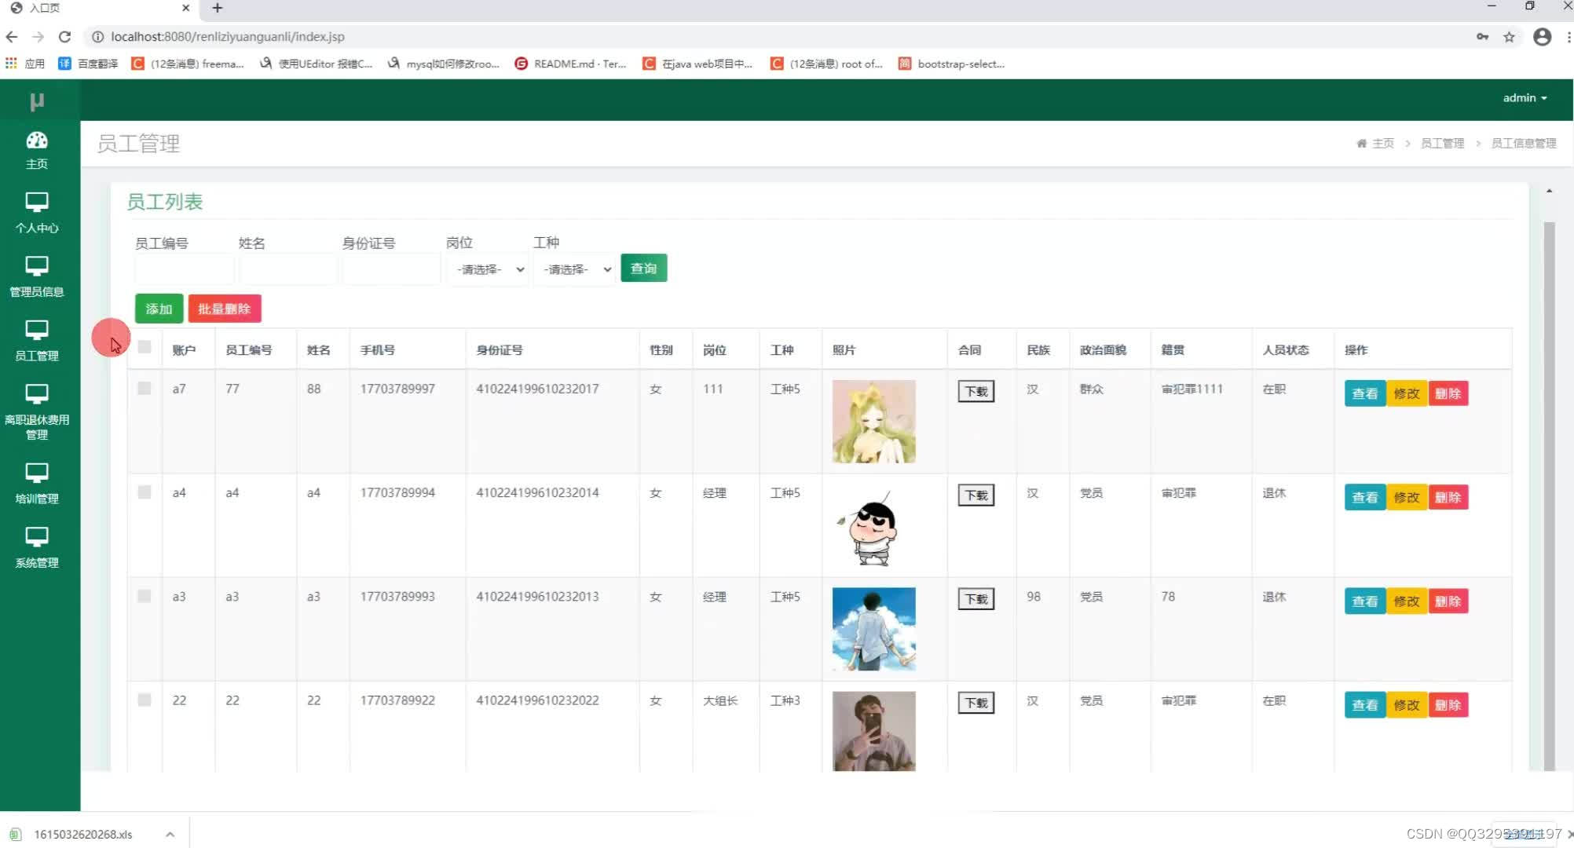
Task: Open the 岗位 filter dropdown
Action: click(488, 269)
